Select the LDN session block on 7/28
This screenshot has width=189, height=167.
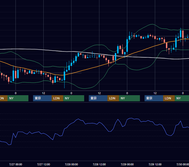[113, 98]
